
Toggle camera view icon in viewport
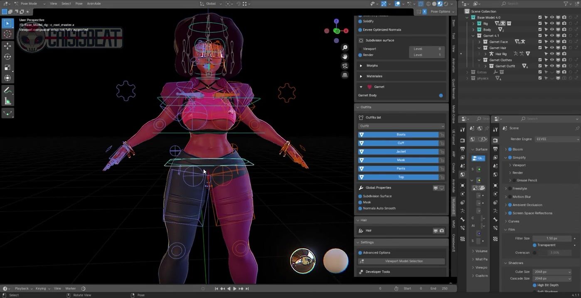[x=345, y=66]
